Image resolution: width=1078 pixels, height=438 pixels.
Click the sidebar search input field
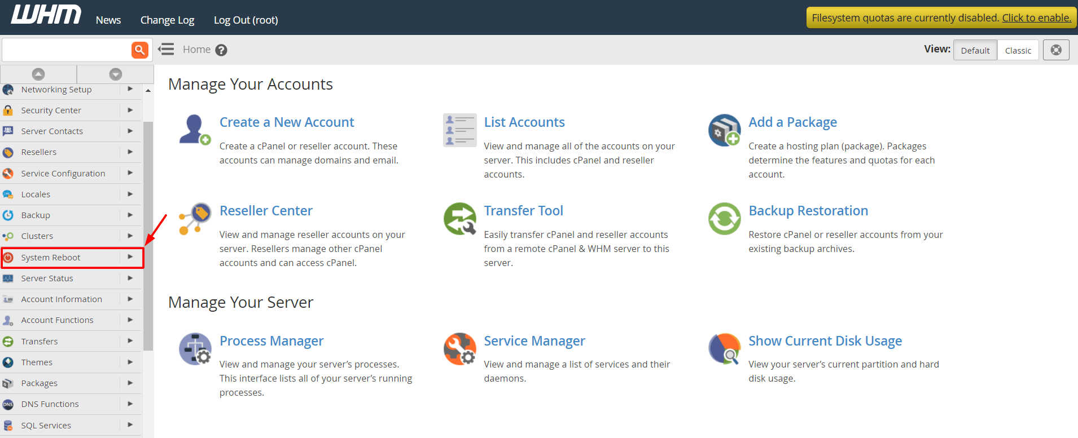[x=67, y=50]
